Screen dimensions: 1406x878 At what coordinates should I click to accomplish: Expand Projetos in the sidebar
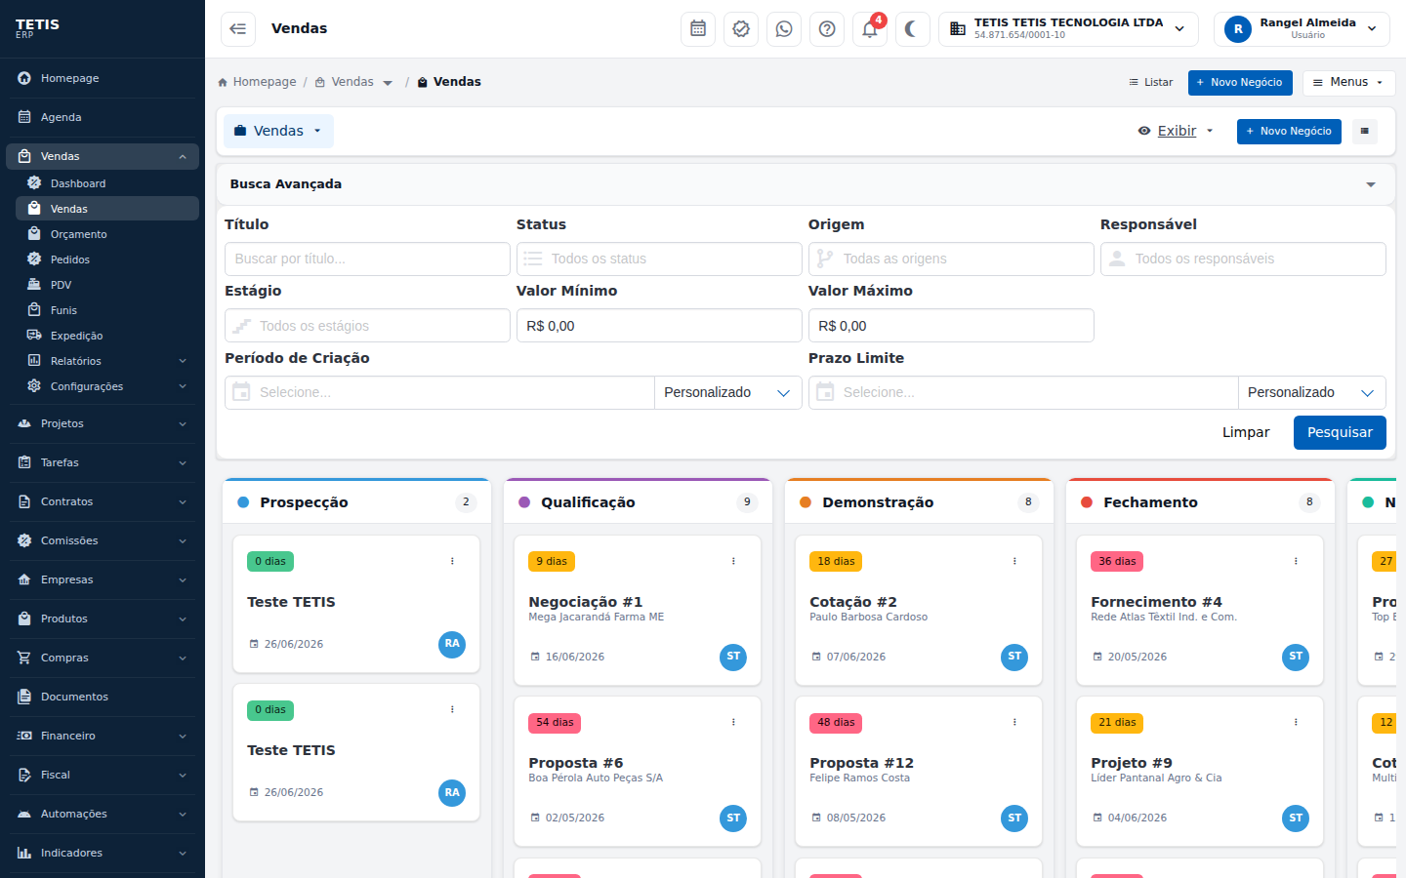[x=103, y=423]
